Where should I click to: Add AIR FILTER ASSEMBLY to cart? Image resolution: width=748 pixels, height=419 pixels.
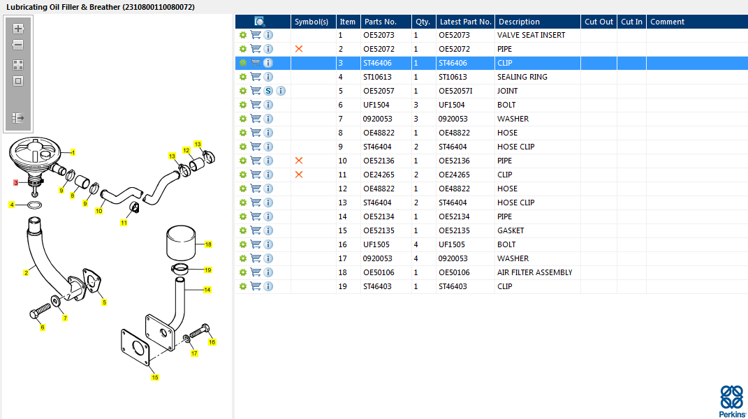(x=256, y=272)
